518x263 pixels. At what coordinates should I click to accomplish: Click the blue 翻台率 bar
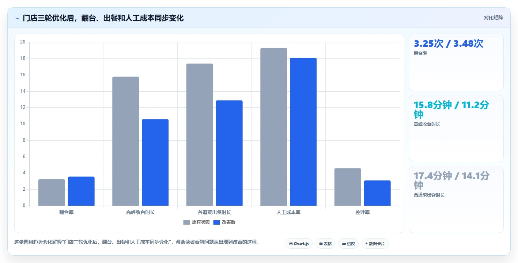pos(81,191)
